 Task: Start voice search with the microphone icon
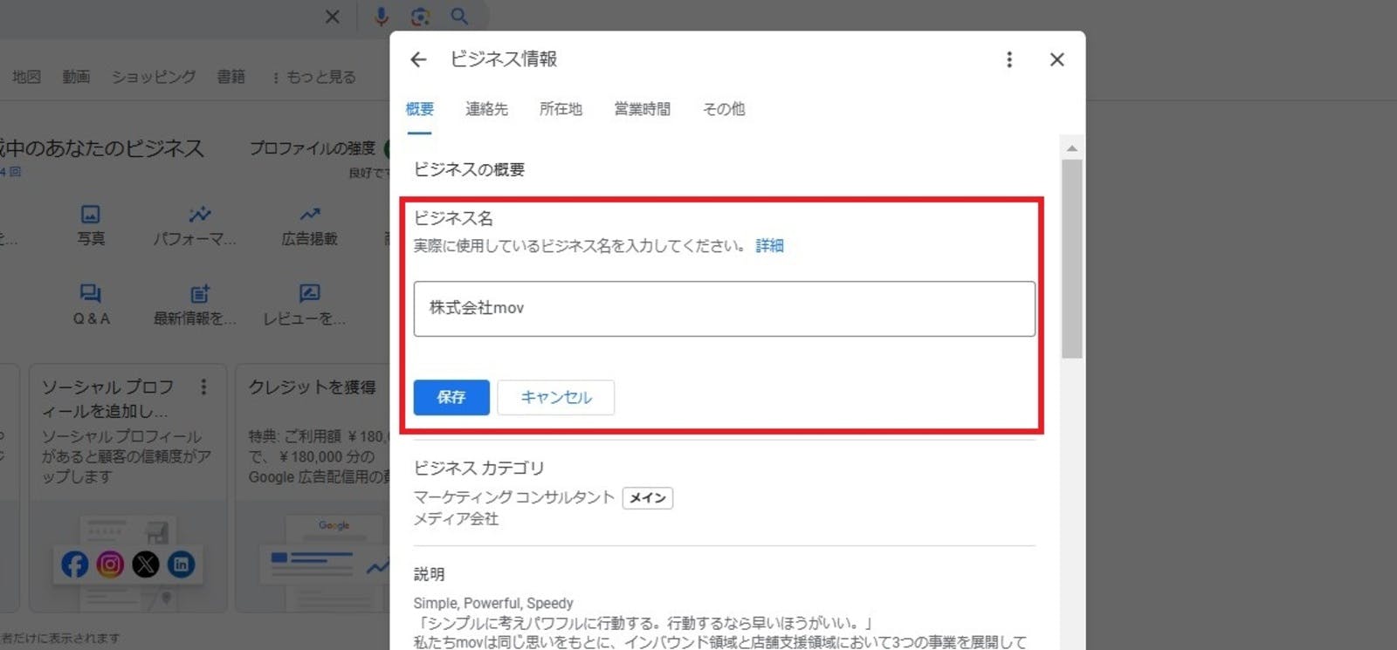click(381, 17)
